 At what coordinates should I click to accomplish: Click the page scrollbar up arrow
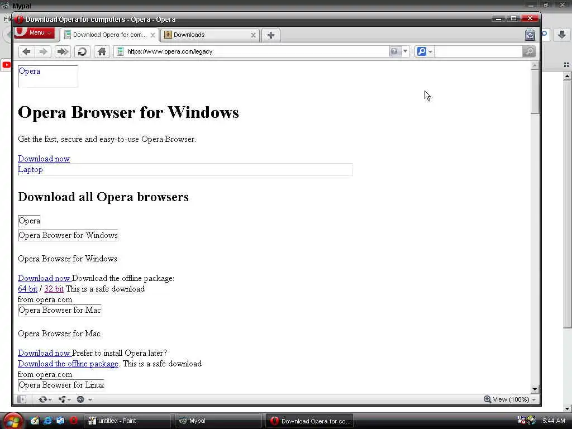coord(535,65)
